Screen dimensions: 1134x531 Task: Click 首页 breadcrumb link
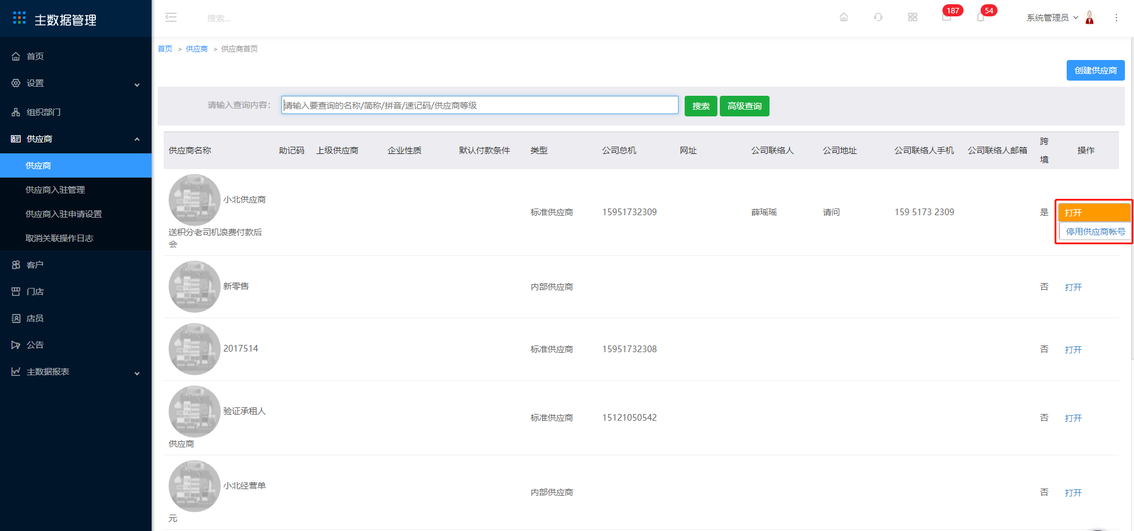(x=165, y=49)
